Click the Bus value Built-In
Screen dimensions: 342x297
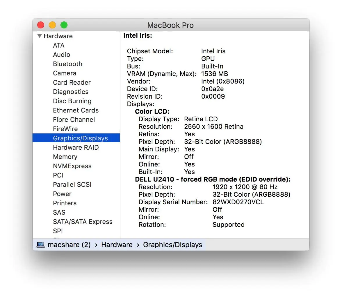coord(212,66)
